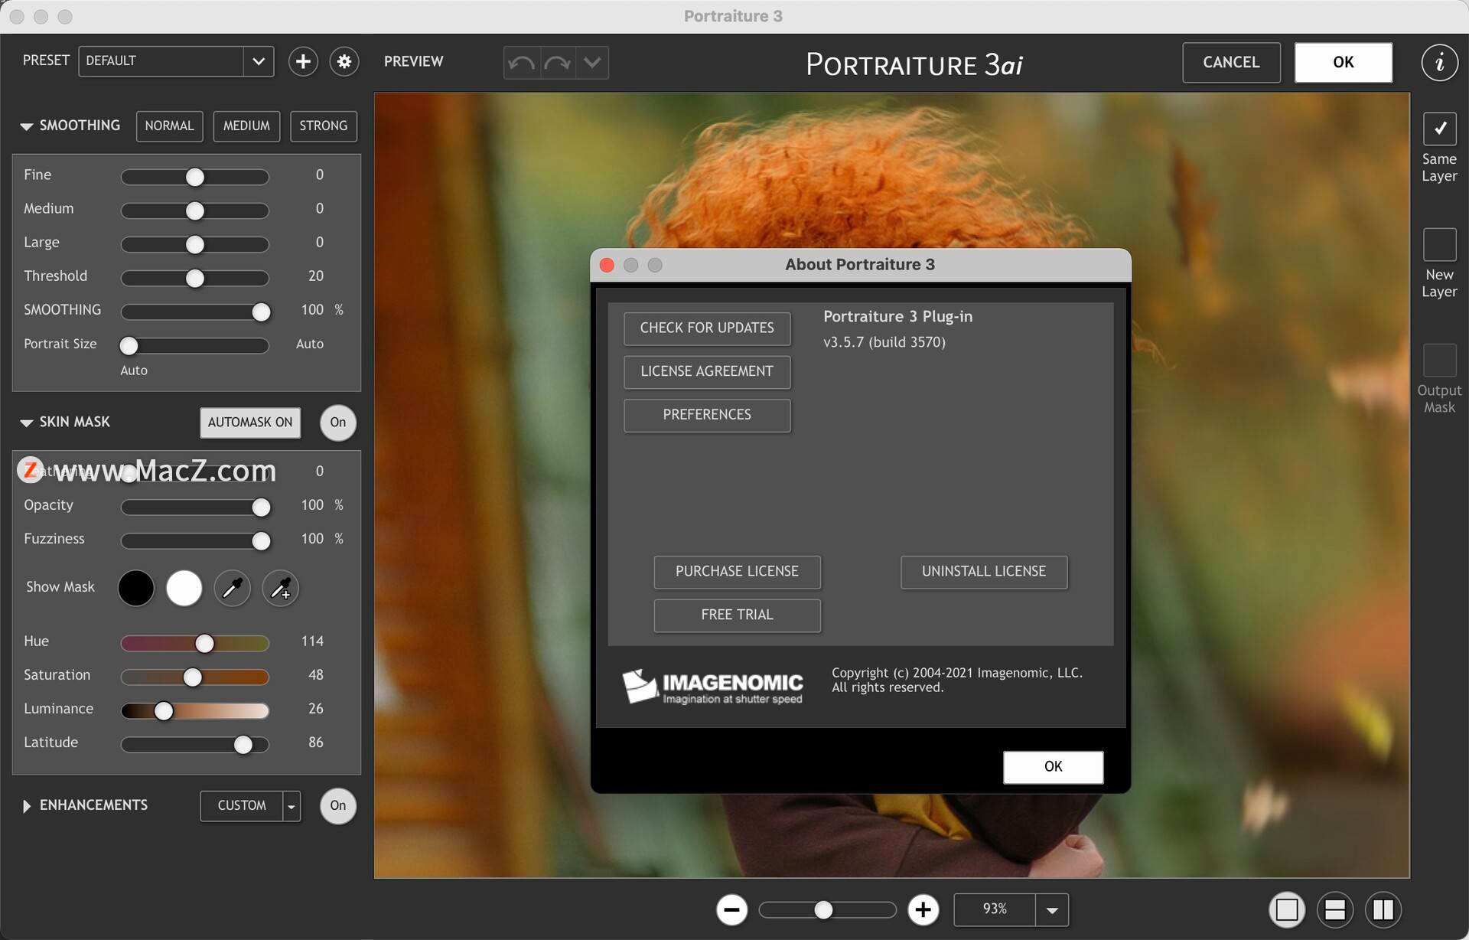Confirm About dialog with OK
1469x940 pixels.
(x=1053, y=767)
